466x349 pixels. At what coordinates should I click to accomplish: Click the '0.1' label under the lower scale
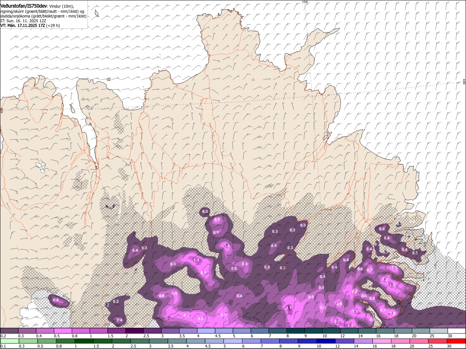coord(3,346)
